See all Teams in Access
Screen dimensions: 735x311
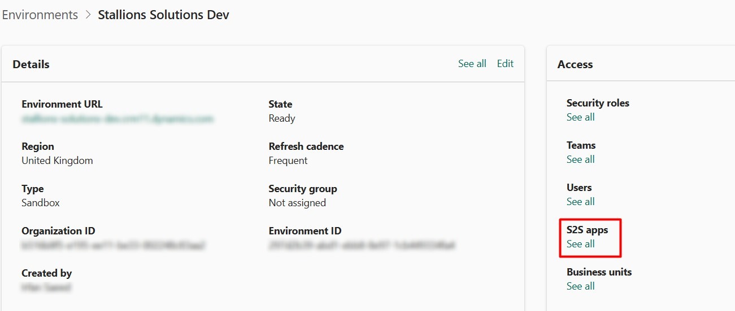point(580,159)
